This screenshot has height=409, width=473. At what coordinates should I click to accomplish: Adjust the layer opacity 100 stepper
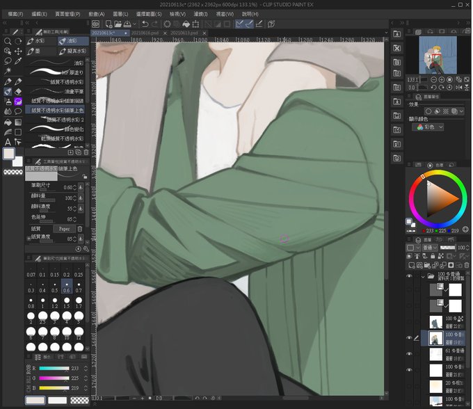coord(467,248)
